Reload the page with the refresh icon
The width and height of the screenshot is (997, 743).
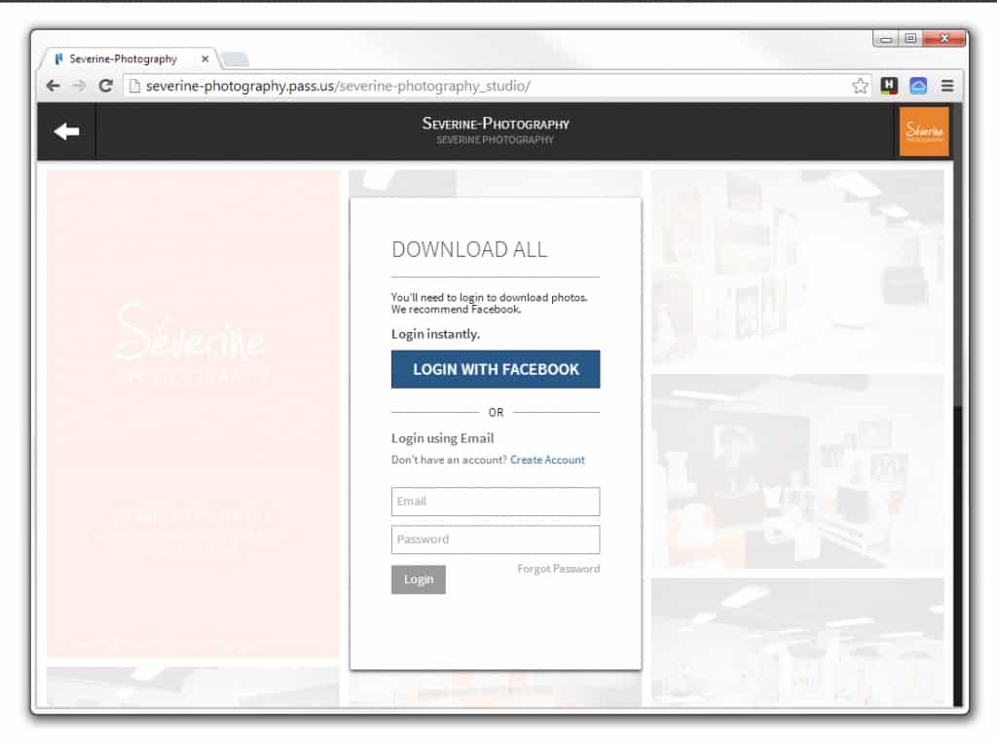(x=105, y=86)
